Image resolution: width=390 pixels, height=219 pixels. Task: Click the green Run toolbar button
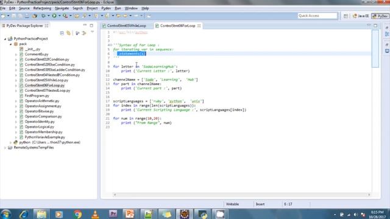[x=54, y=16]
